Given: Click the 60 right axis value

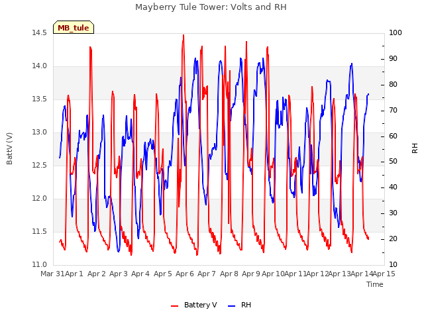Looking at the screenshot, I should click(393, 136).
